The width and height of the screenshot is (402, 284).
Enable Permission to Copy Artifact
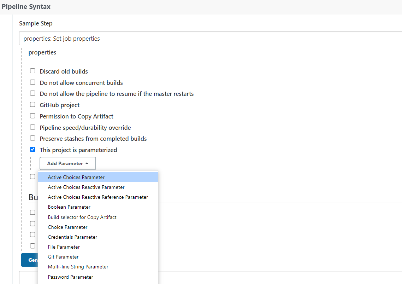(x=32, y=116)
